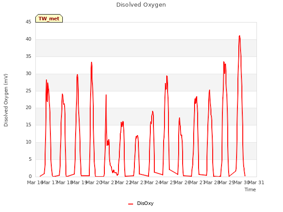Click the y-axis label 30

tap(28, 73)
